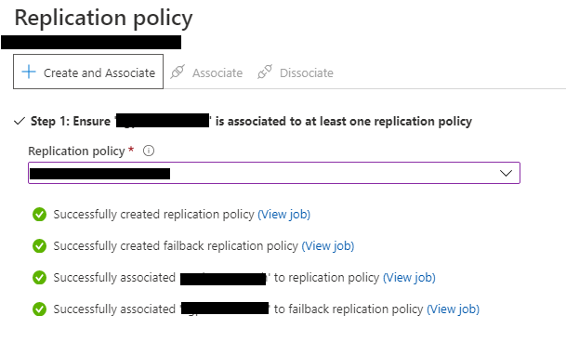Click the blue plus icon beside Create and Associate
The width and height of the screenshot is (566, 342).
click(x=29, y=72)
